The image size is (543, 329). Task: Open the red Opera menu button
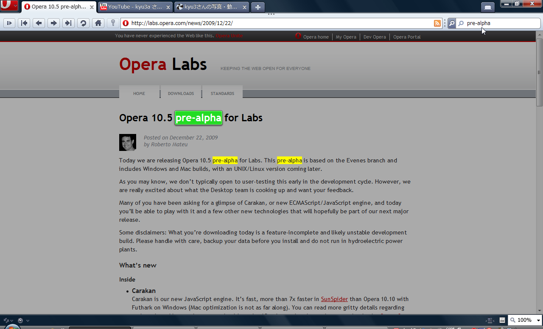[9, 6]
